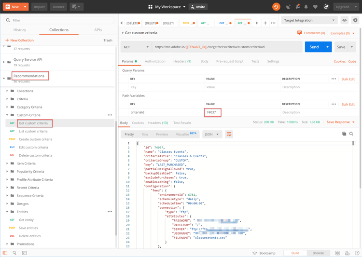
Task: Open Custom Criteria folder options dots
Action: pos(110,115)
